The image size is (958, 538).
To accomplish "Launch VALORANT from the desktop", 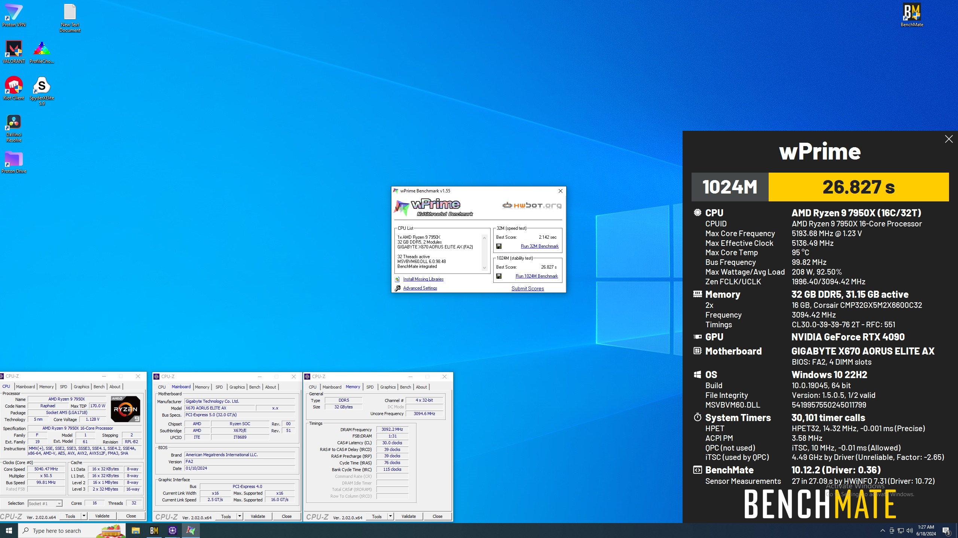I will point(13,52).
